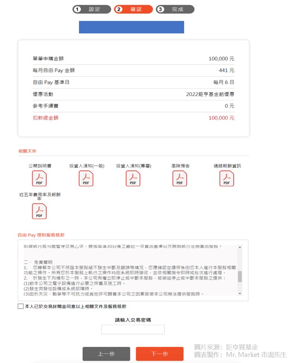Open the 風險預告 PDF file
This screenshot has height=363, width=305.
click(x=180, y=178)
